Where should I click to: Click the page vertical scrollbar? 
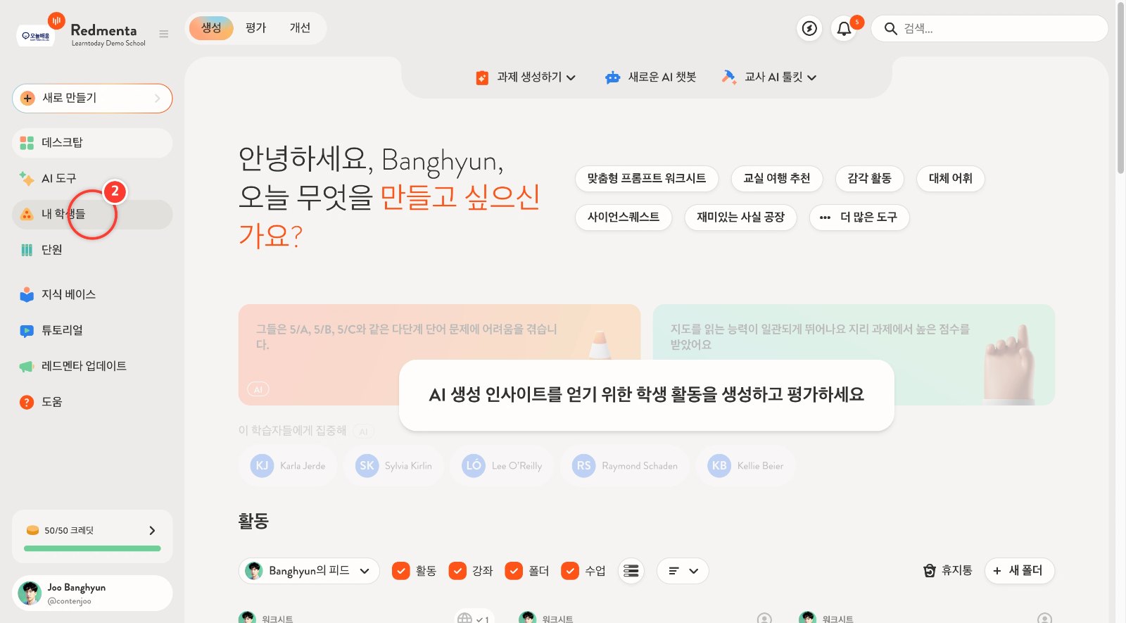pos(1121,88)
